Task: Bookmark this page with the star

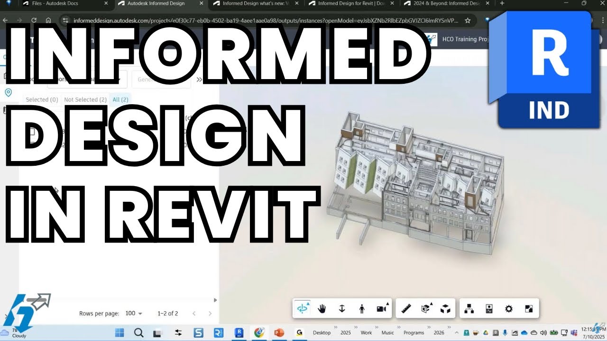Action: [468, 20]
